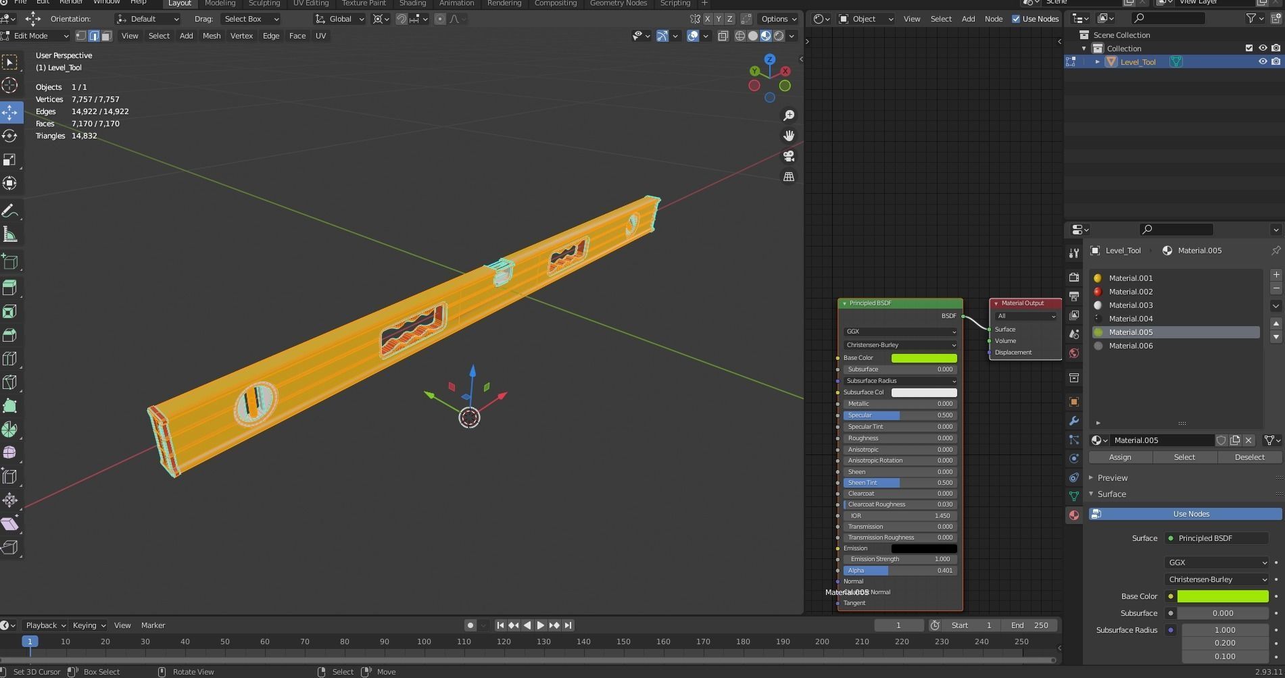The width and height of the screenshot is (1285, 678).
Task: Select the Edge Slide tool
Action: 10,476
